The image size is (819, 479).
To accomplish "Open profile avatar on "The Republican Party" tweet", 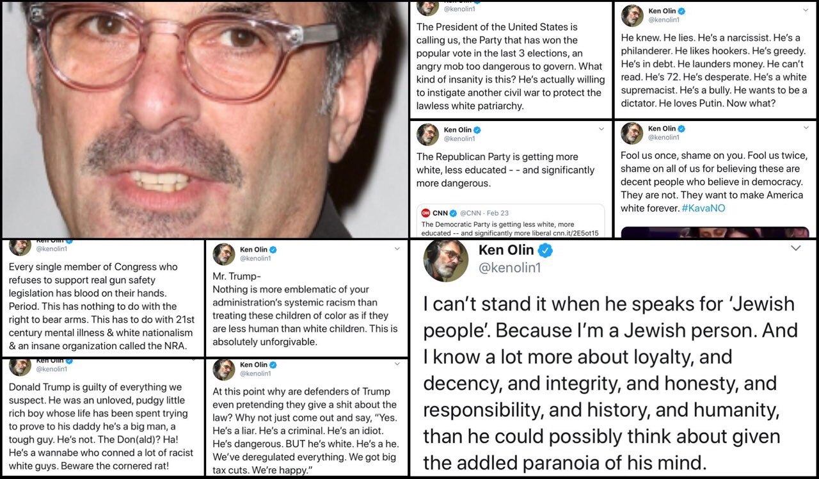I will [427, 134].
